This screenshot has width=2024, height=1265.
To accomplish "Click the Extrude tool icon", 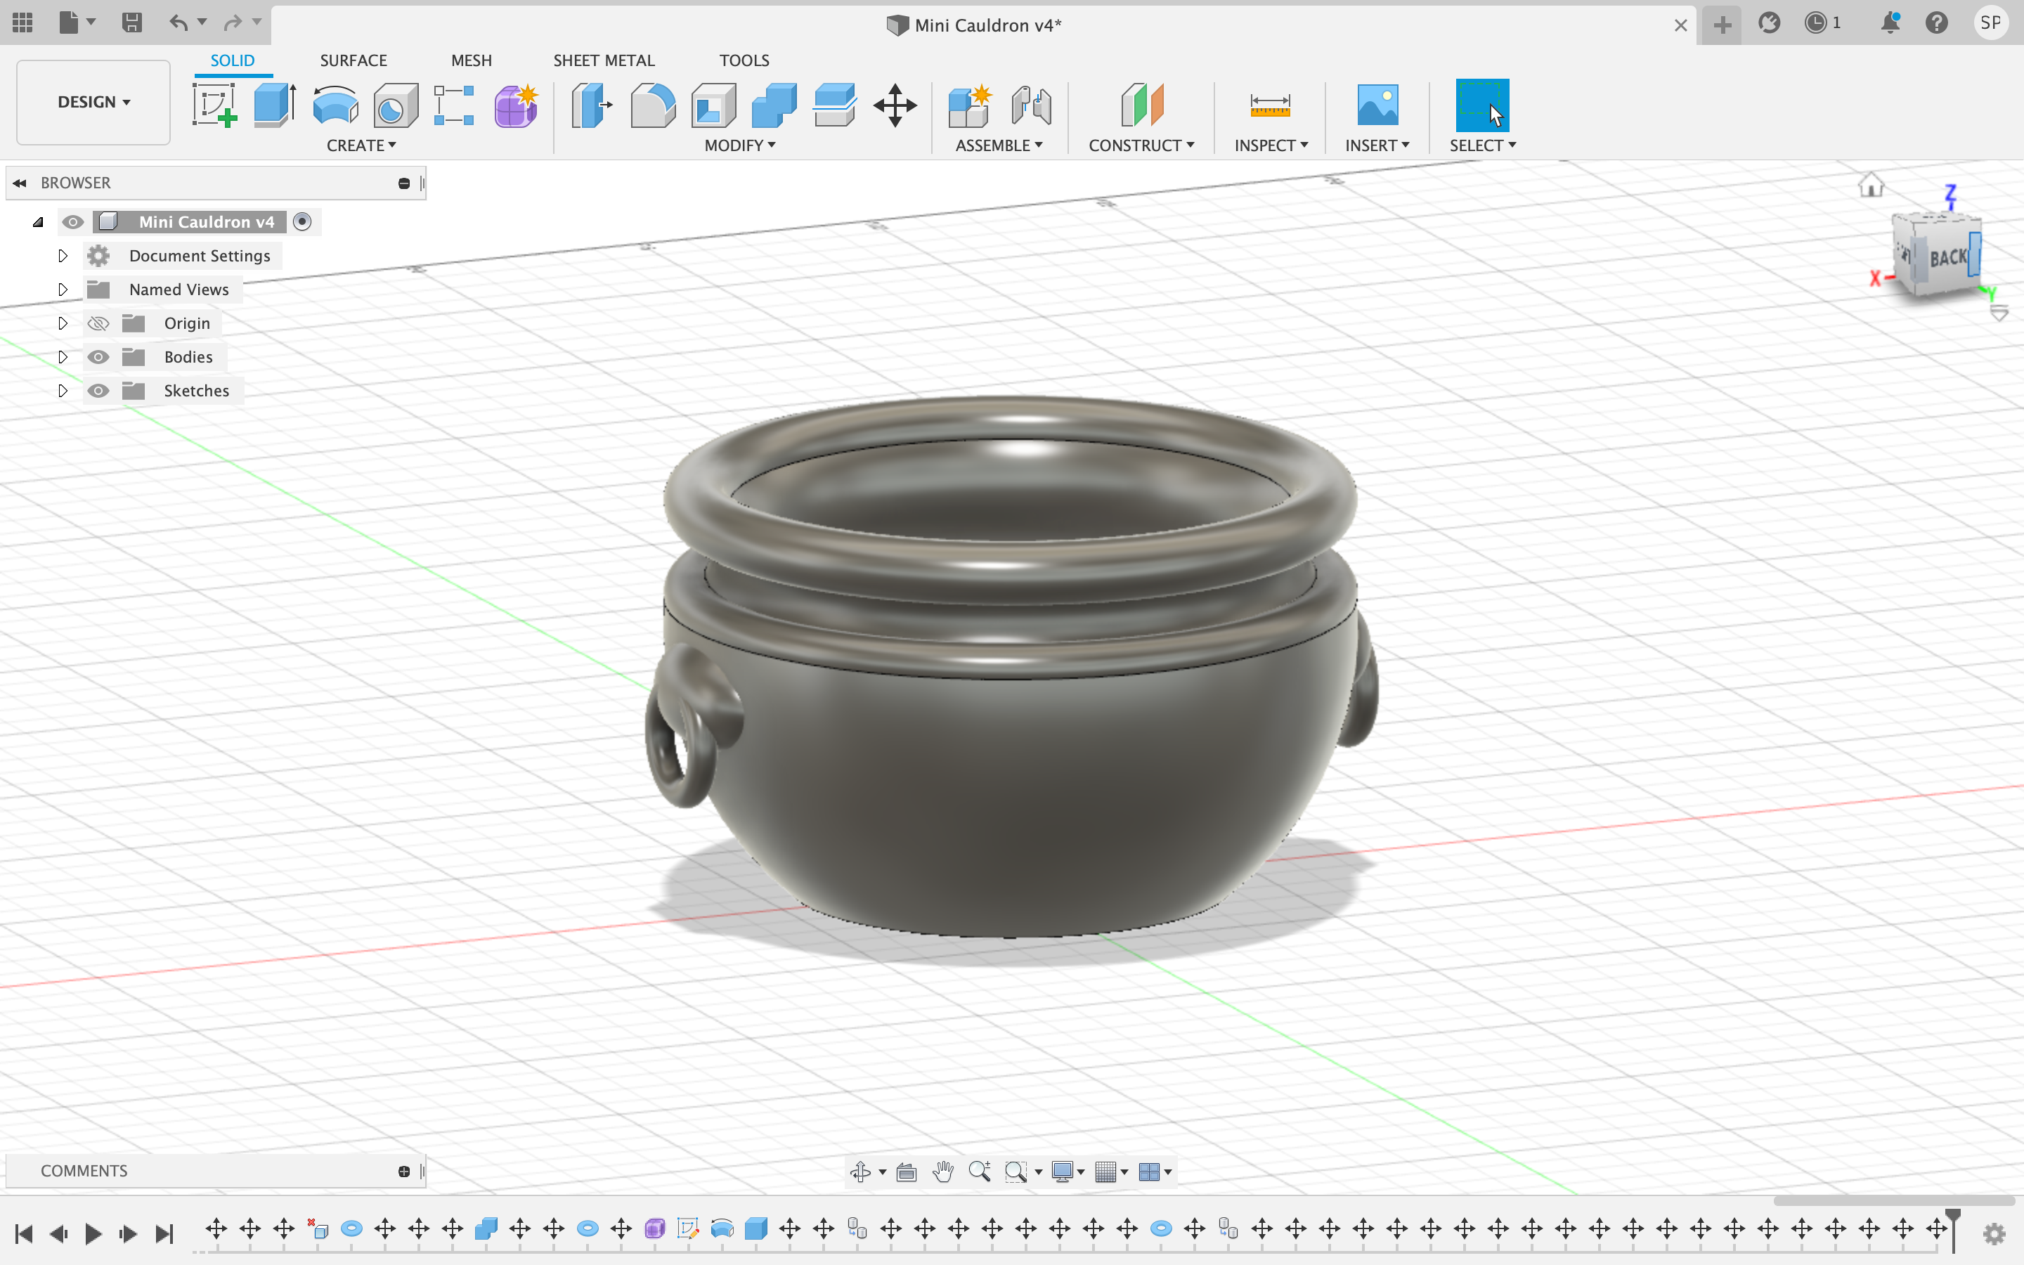I will pos(274,105).
